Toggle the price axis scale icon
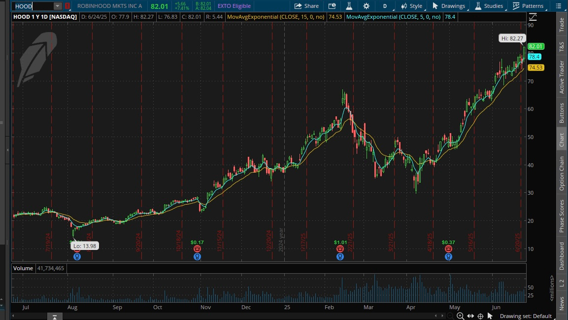 pyautogui.click(x=533, y=17)
